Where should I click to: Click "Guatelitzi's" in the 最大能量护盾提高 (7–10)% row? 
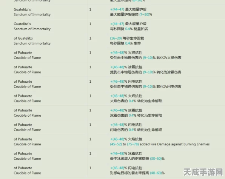[x=22, y=9]
